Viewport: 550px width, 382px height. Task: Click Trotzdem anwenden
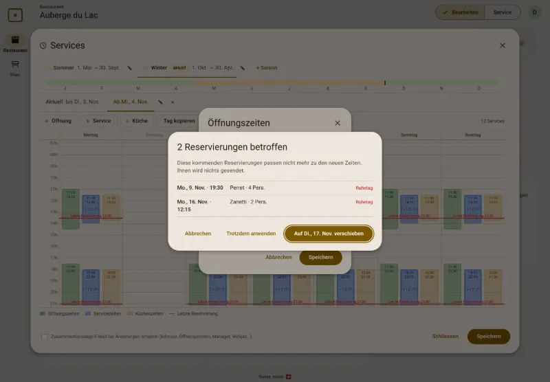251,234
